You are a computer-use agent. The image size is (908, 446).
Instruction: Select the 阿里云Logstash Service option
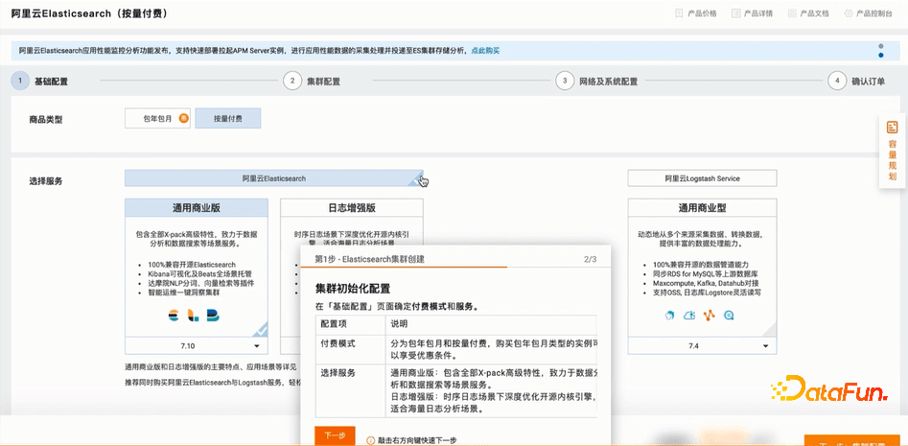click(x=703, y=178)
